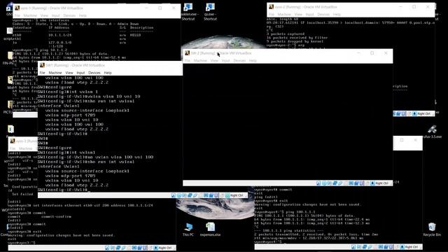Open the File menu in vyos-2 window
Screen dimensions: 448x252
pyautogui.click(x=272, y=14)
